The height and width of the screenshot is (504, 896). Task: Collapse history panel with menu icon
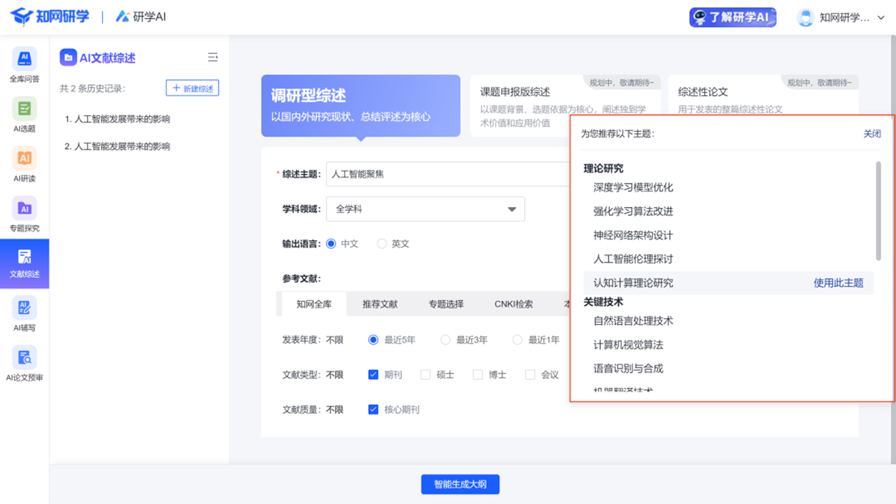(212, 58)
